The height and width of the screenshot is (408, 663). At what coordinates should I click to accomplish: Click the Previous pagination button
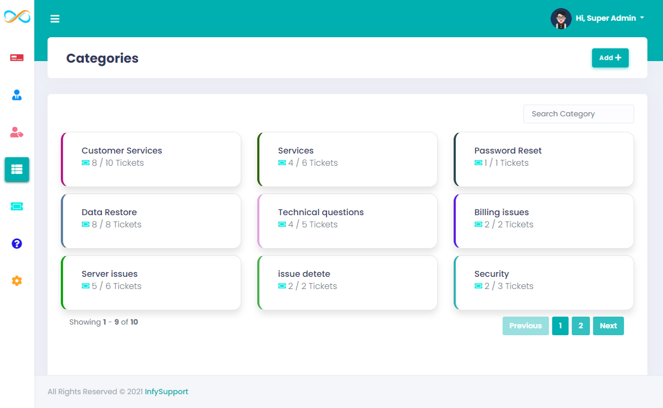click(525, 326)
